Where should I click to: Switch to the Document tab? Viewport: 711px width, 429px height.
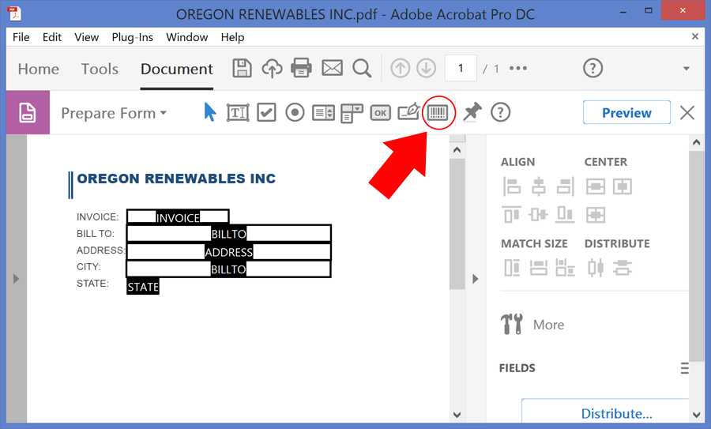176,69
